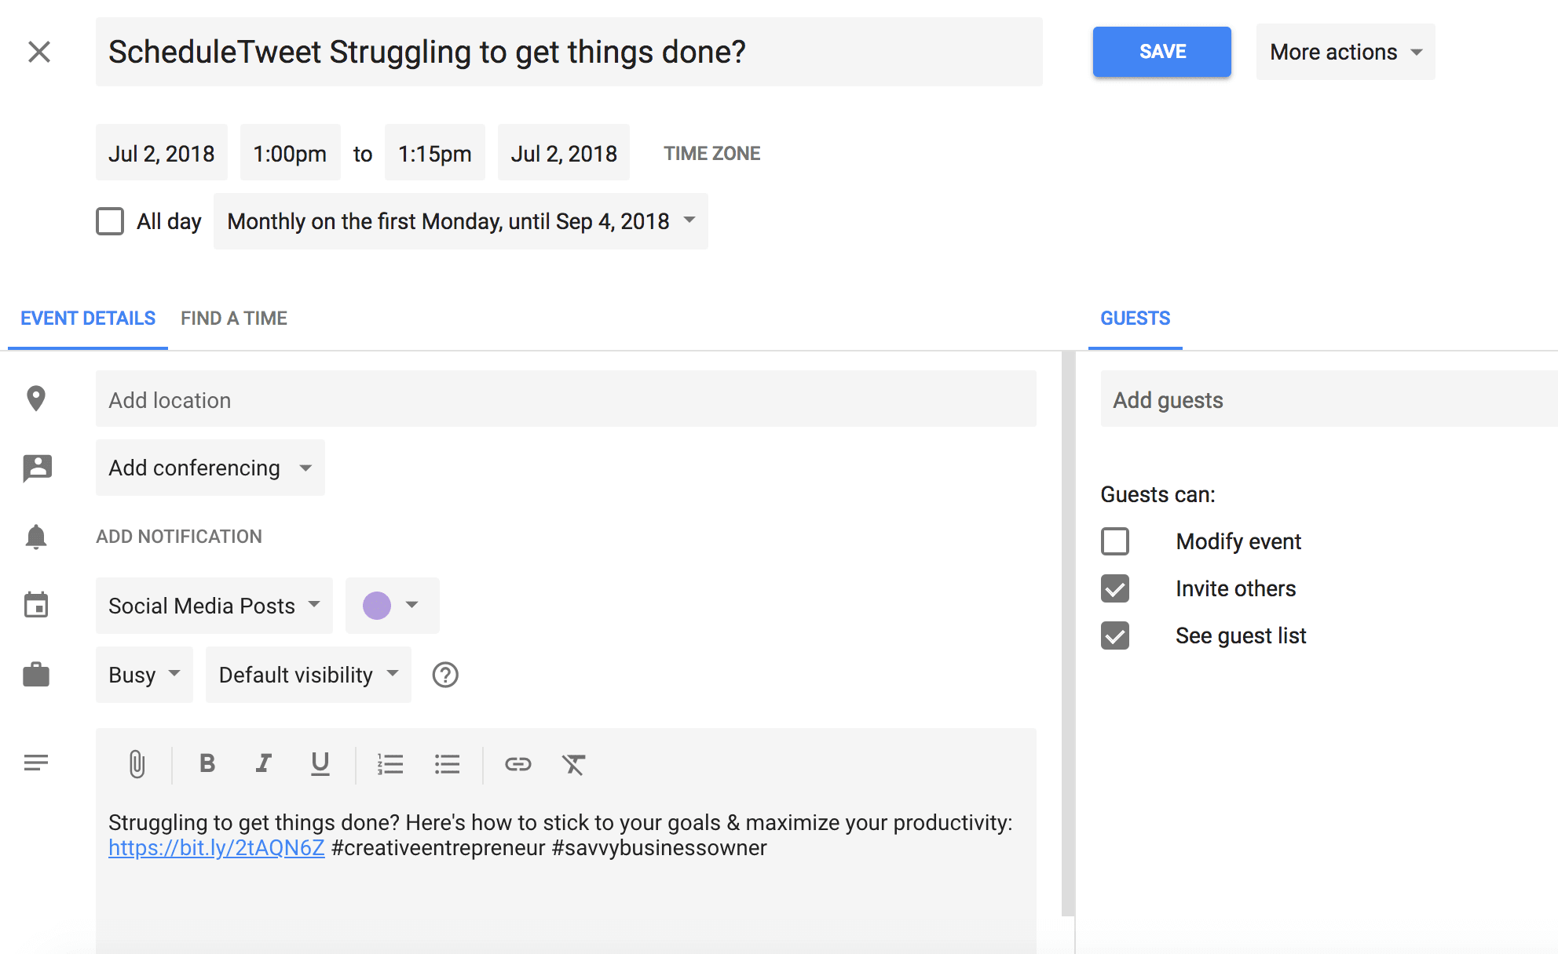Enable the Modify event guest permission
This screenshot has width=1558, height=954.
[x=1115, y=541]
